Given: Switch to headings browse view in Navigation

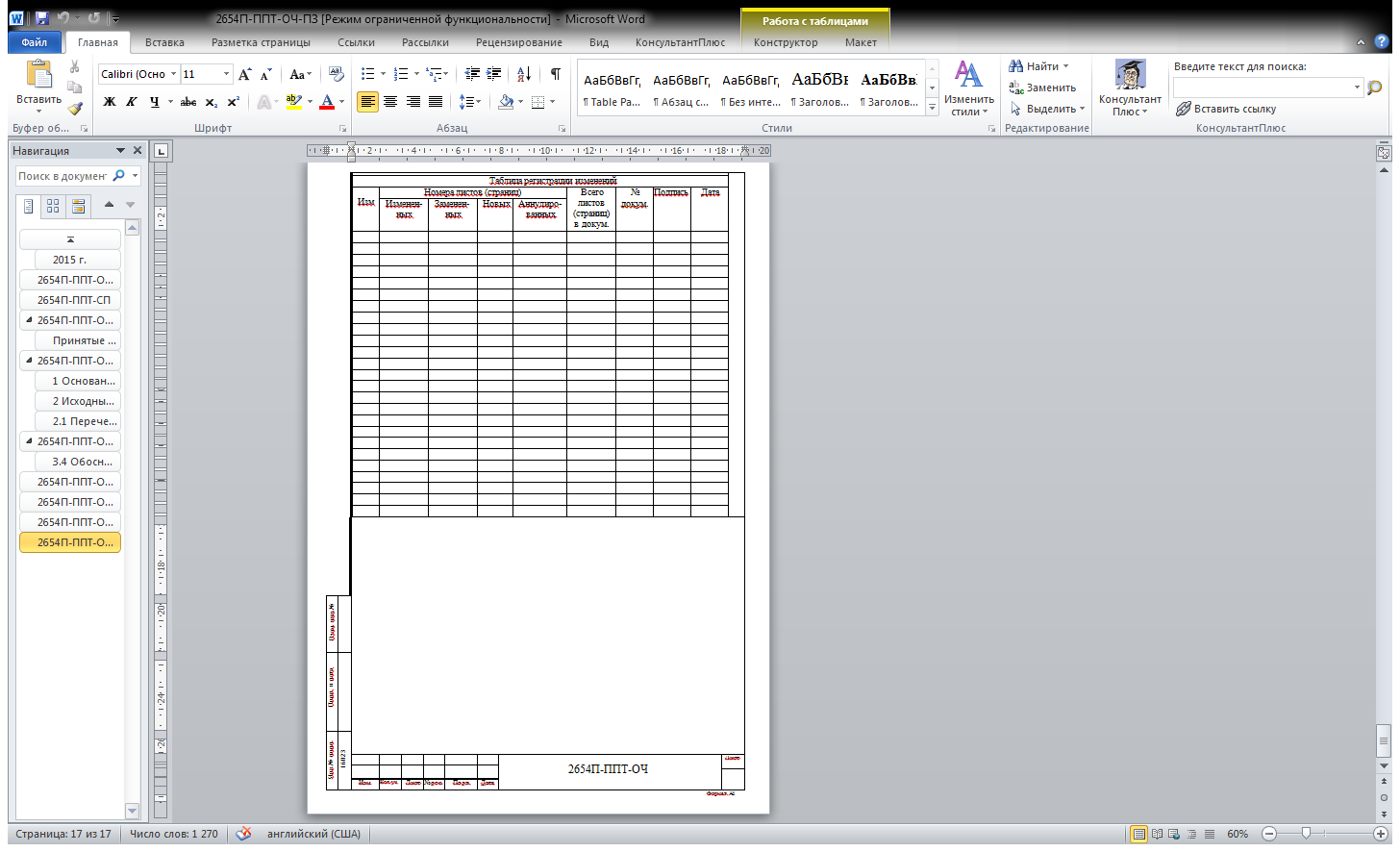Looking at the screenshot, I should click(29, 206).
